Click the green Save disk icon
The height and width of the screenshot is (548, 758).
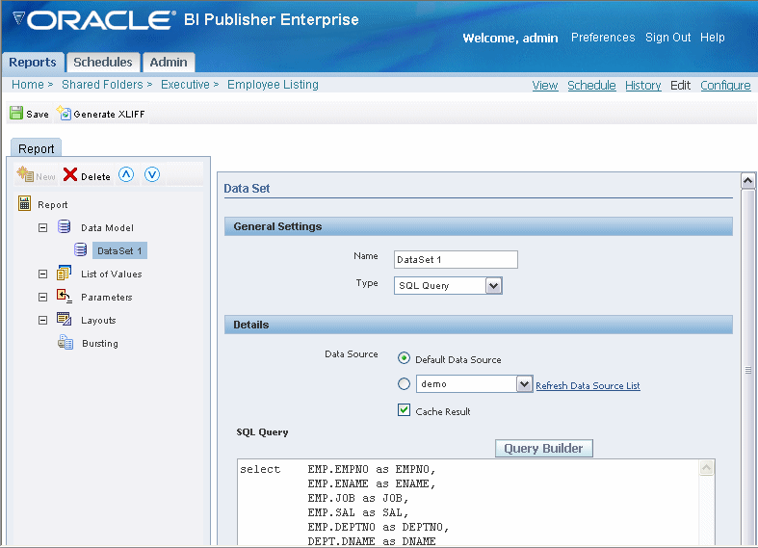pos(16,113)
